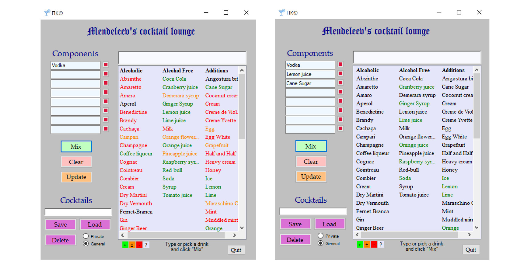
Task: Click red square next to Lemon juice field
Action: click(341, 73)
